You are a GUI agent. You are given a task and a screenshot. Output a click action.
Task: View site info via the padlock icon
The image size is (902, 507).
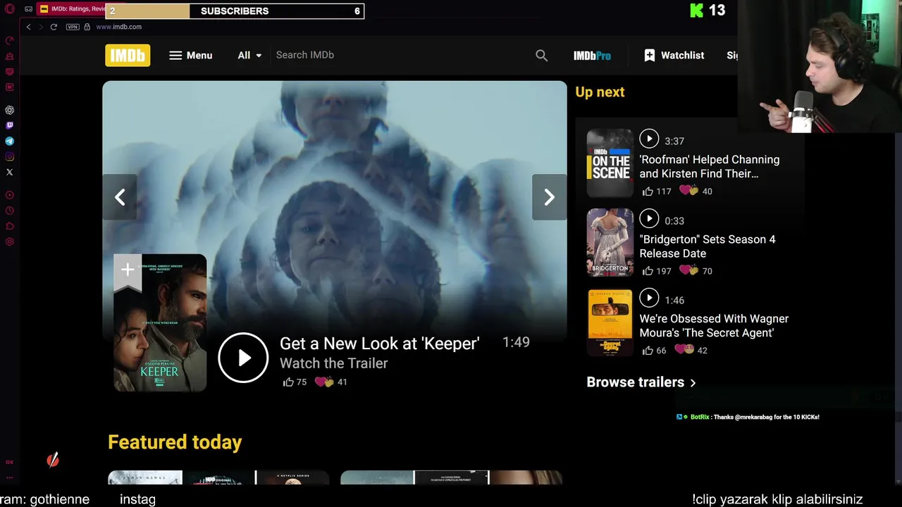[x=87, y=27]
